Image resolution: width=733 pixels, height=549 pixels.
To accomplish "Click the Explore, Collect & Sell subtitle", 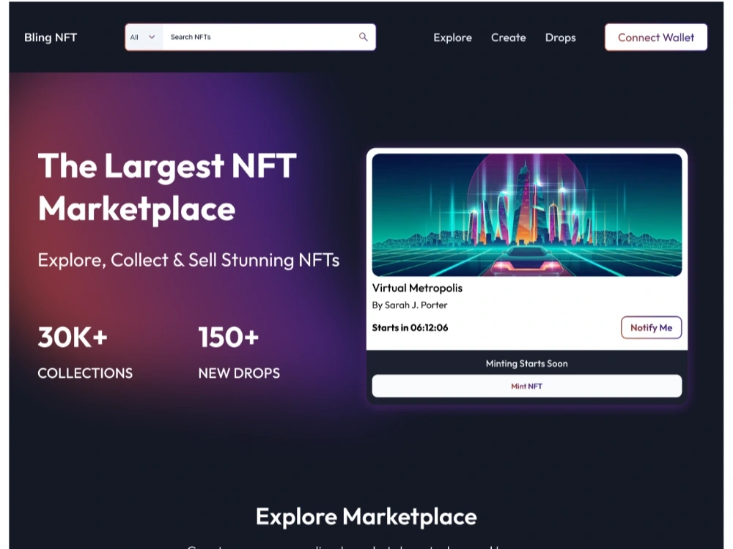I will [x=188, y=260].
